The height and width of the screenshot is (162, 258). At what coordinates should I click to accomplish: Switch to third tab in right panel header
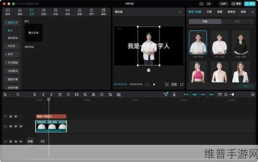tap(220, 12)
